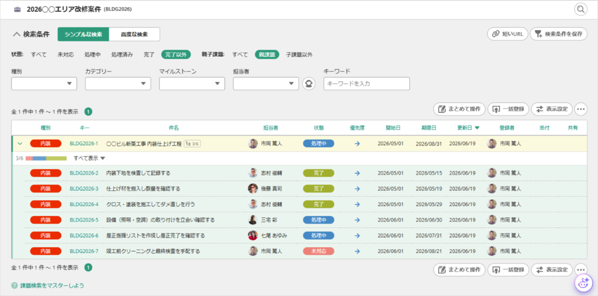Sort by 優先度 column header
Screen dimensions: 598x296
coord(357,128)
